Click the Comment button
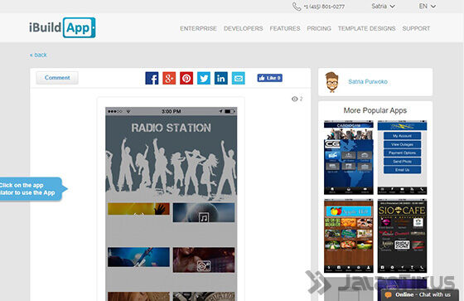Image resolution: width=464 pixels, height=301 pixels. (57, 78)
